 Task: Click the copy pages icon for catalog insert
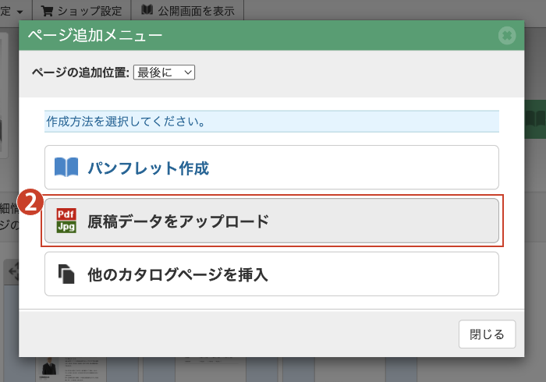[x=66, y=274]
